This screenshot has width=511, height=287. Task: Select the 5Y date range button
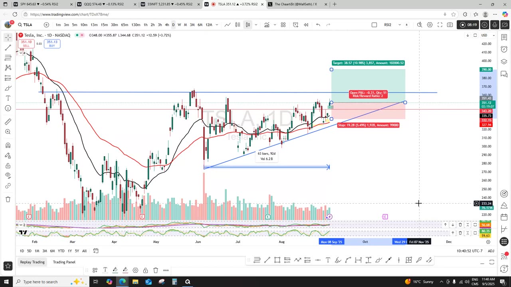point(77,251)
